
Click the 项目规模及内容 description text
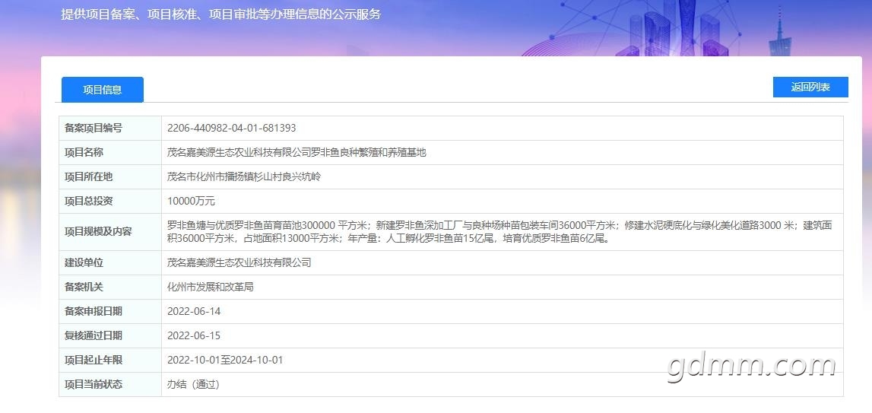[x=499, y=232]
